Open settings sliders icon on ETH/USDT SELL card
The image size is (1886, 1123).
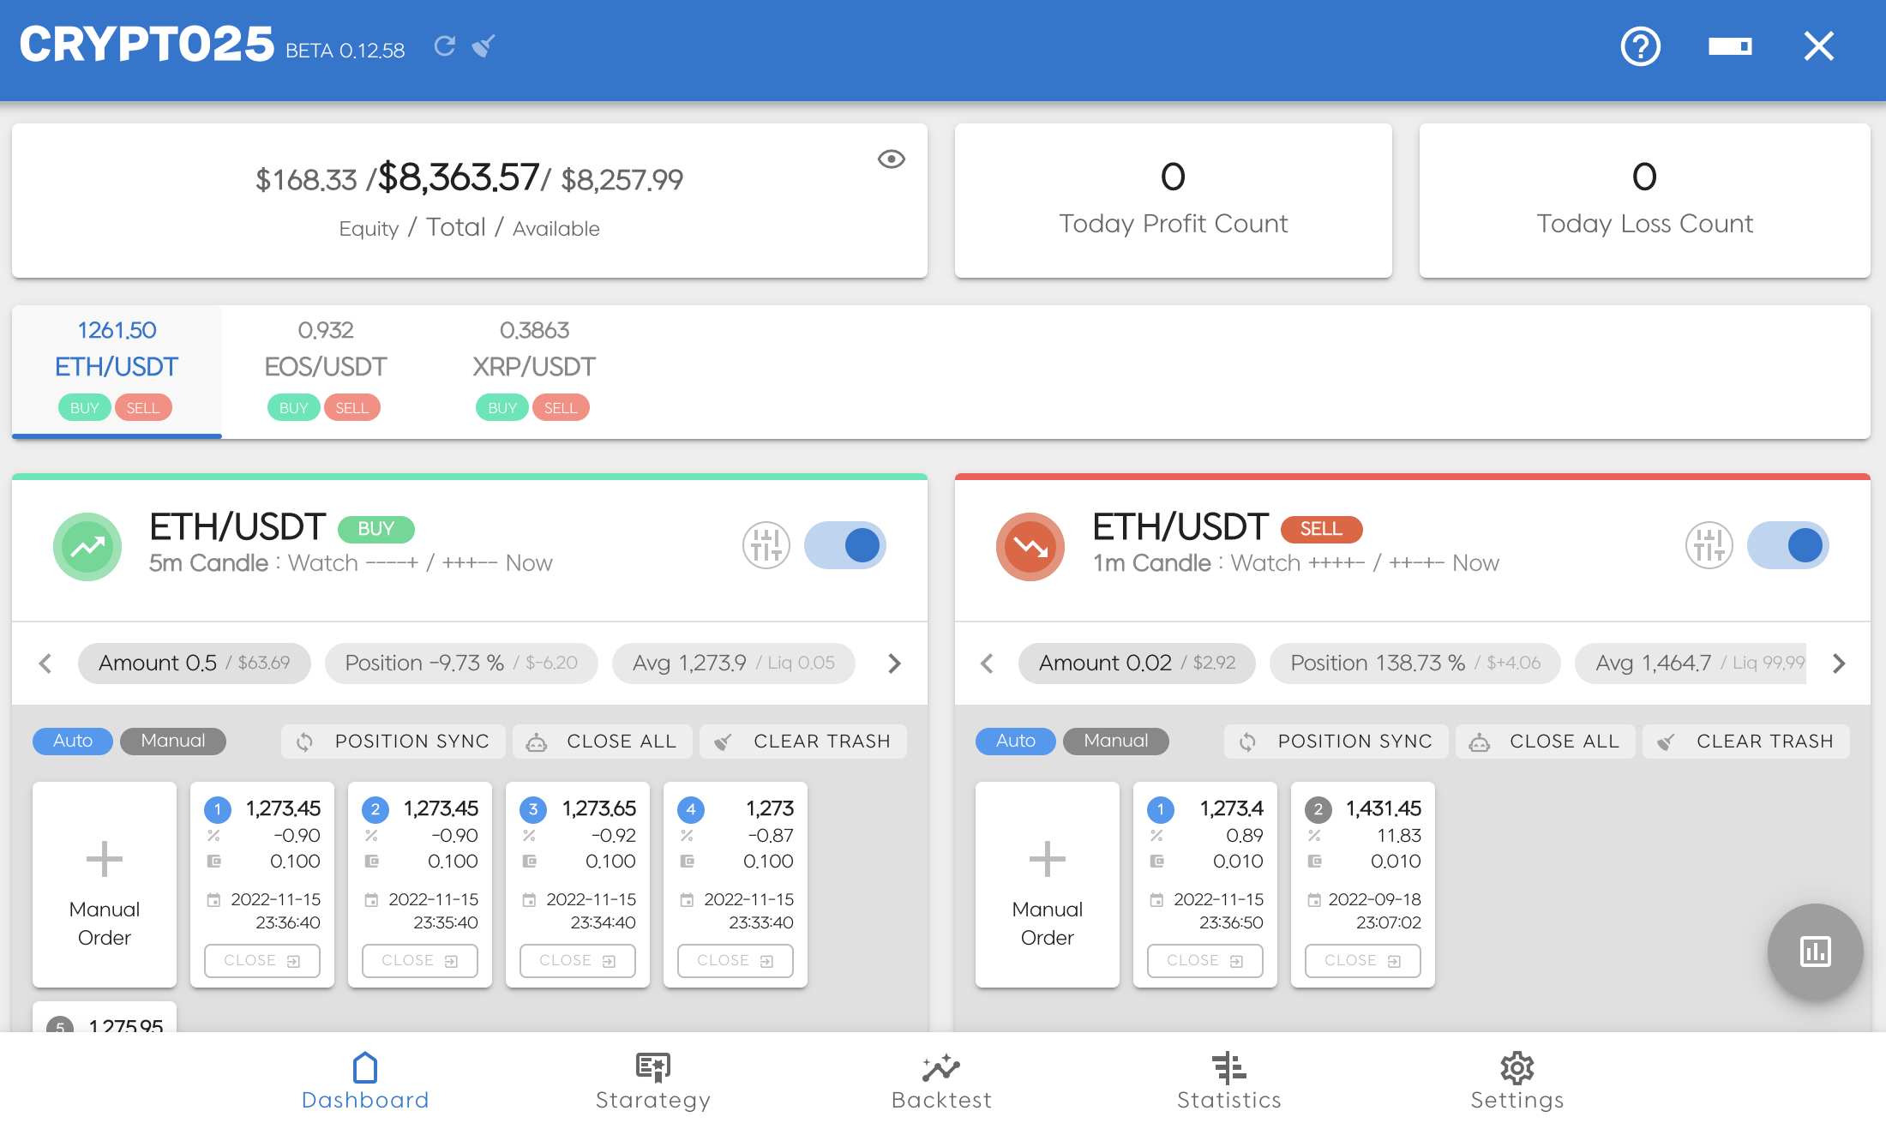[1709, 545]
